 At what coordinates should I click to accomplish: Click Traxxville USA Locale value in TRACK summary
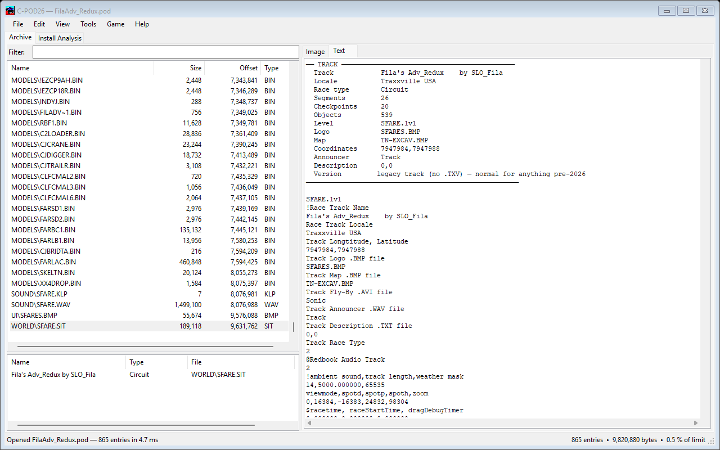[x=408, y=82]
